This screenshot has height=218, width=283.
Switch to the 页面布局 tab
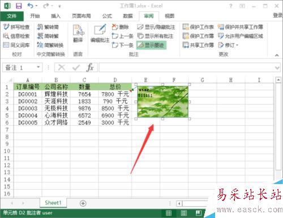tap(82, 16)
